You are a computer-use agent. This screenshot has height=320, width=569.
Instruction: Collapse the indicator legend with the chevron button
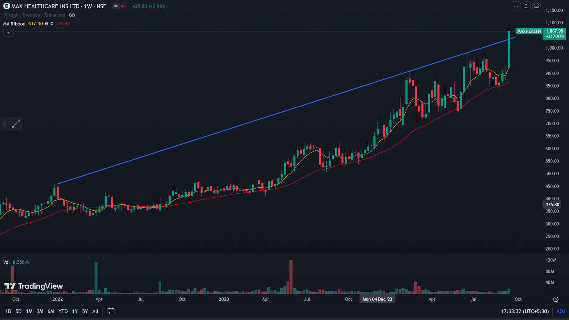[x=9, y=33]
